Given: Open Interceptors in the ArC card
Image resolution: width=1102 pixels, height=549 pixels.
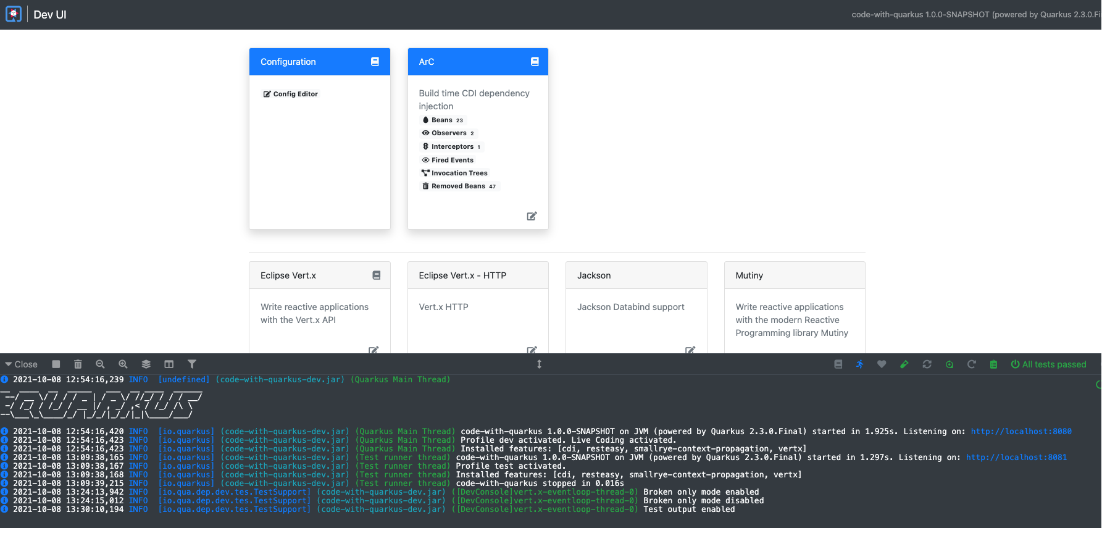Looking at the screenshot, I should click(451, 146).
